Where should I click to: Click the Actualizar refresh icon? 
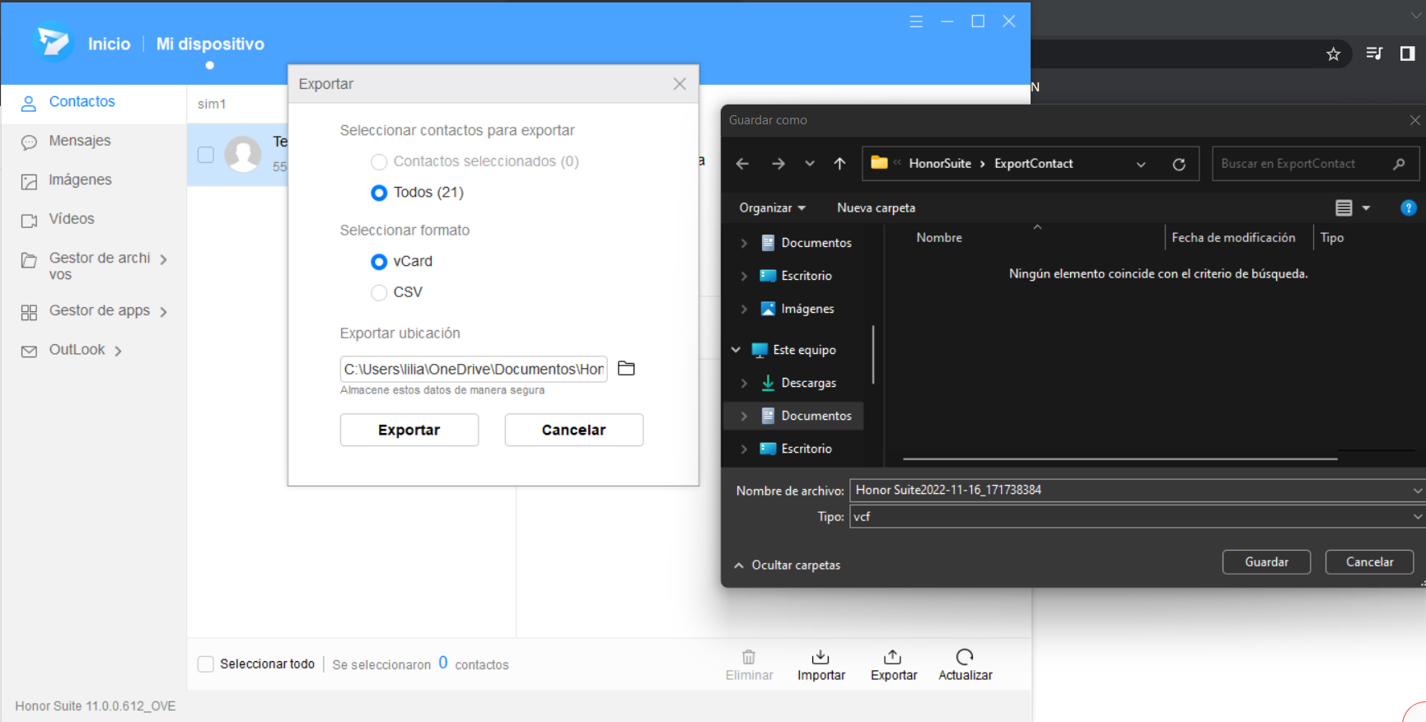point(965,657)
